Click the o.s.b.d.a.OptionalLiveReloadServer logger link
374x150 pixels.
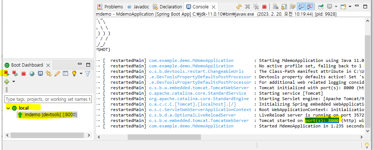coord(192,115)
